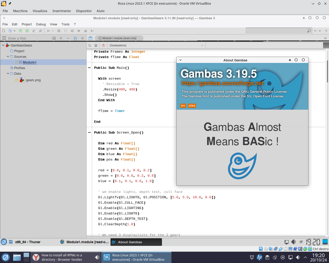Collapse the Sources tree node

coord(8,57)
